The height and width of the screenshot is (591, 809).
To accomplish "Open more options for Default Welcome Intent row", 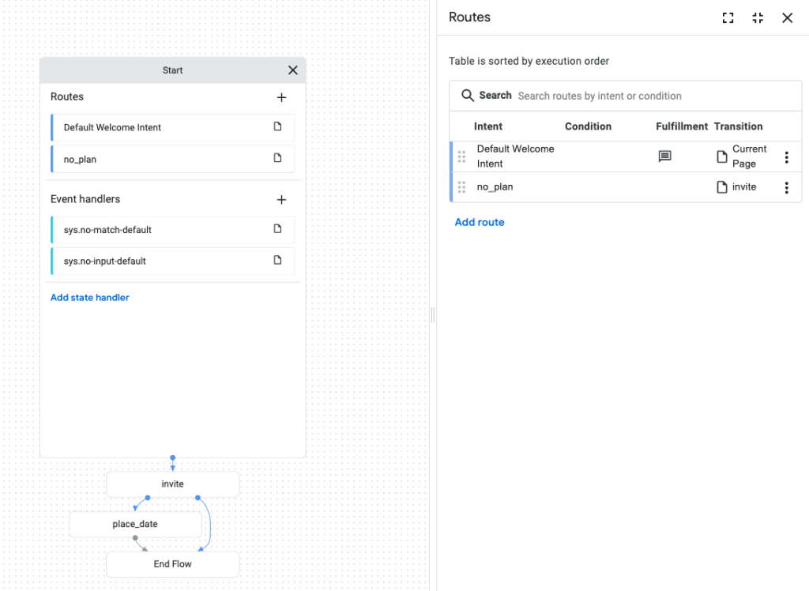I will (786, 157).
